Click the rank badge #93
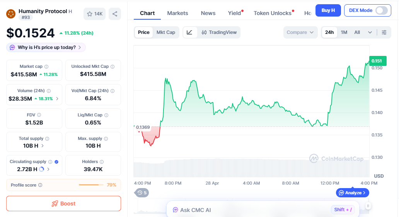This screenshot has width=399, height=217. (x=26, y=17)
